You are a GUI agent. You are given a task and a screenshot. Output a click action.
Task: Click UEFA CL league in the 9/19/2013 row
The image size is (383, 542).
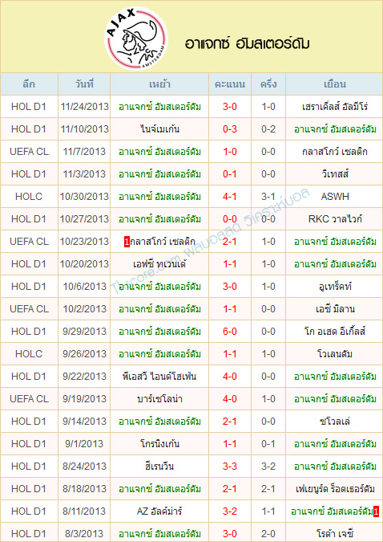coord(29,398)
